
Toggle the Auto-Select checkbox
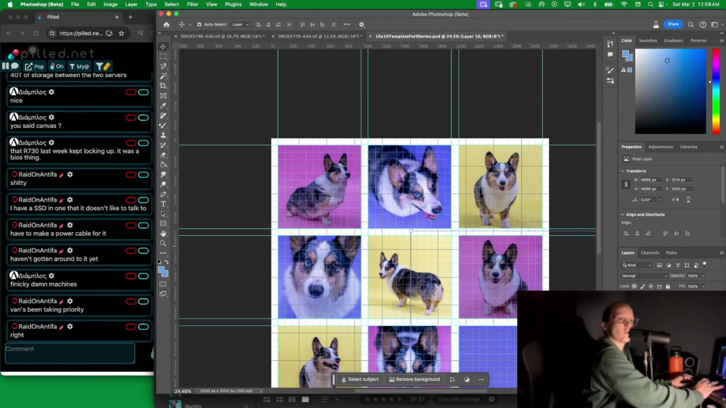199,24
